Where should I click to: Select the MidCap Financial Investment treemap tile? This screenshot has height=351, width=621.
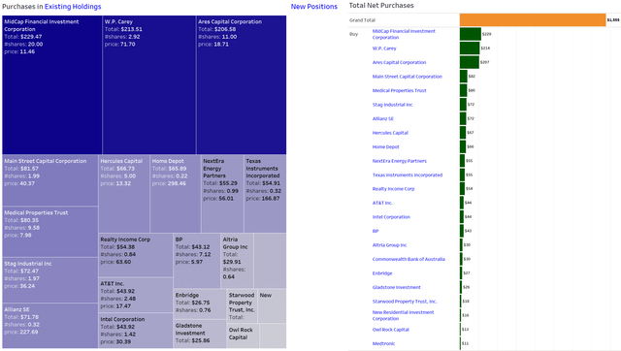(51, 85)
